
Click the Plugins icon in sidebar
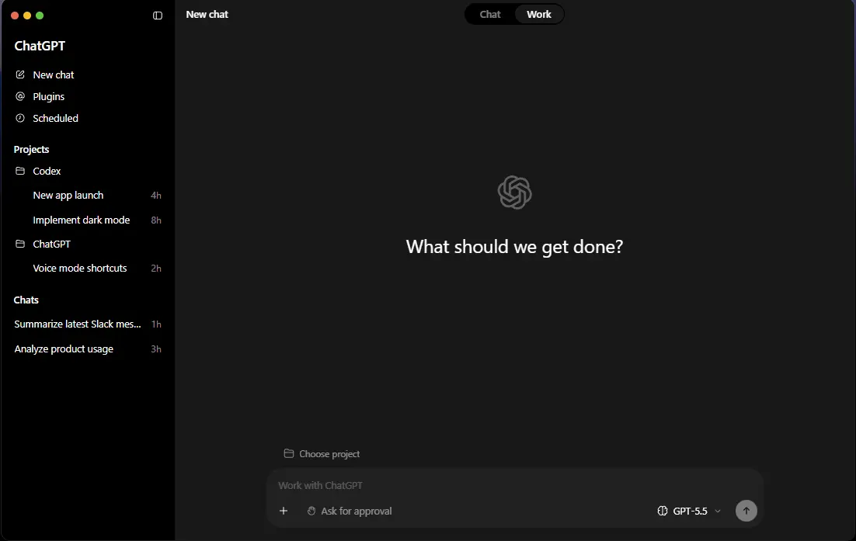tap(20, 96)
